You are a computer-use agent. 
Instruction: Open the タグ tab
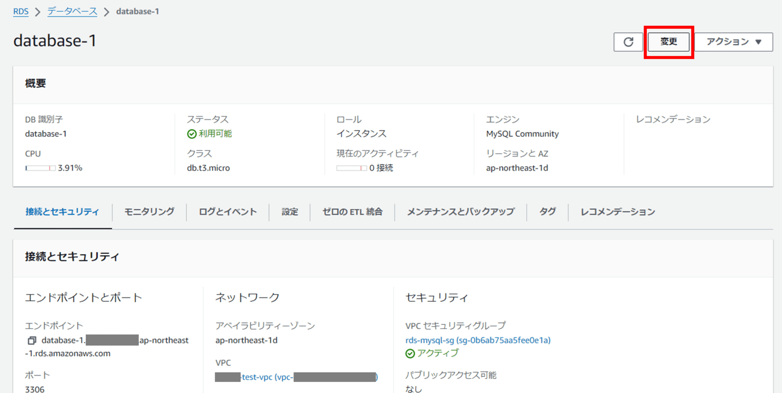click(547, 212)
